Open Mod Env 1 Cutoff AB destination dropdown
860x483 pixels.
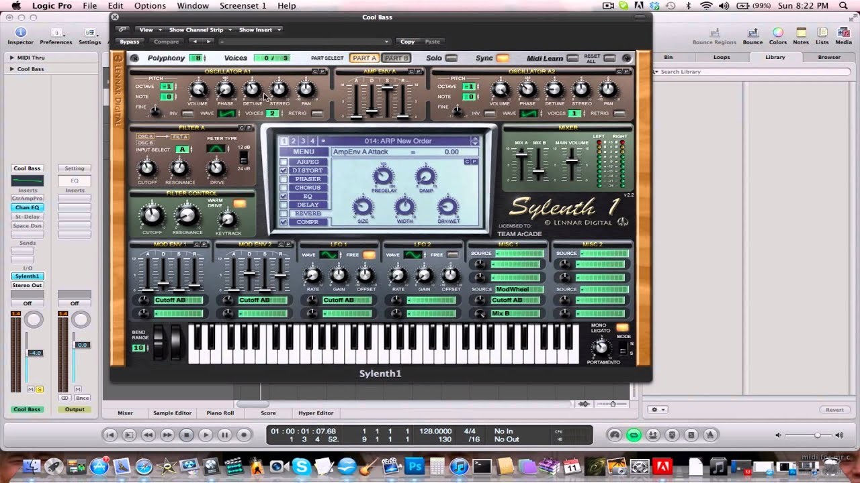tap(178, 300)
